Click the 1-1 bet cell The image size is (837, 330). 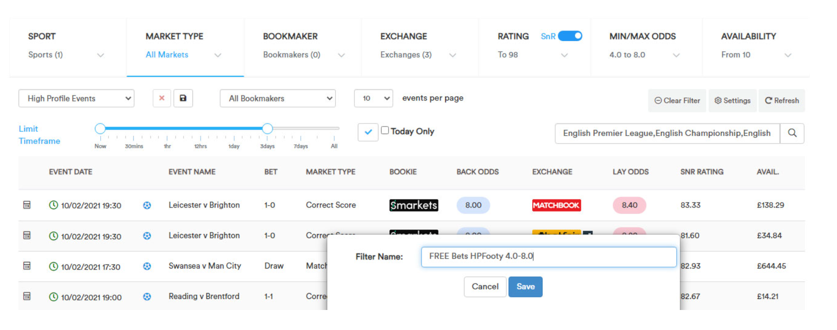[x=269, y=296]
